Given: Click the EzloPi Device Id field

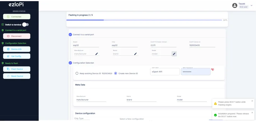Looking at the screenshot, I should [x=202, y=45].
